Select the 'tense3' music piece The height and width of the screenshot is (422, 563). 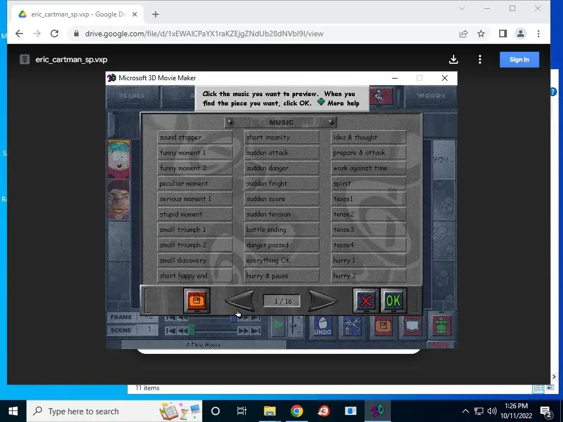[368, 230]
